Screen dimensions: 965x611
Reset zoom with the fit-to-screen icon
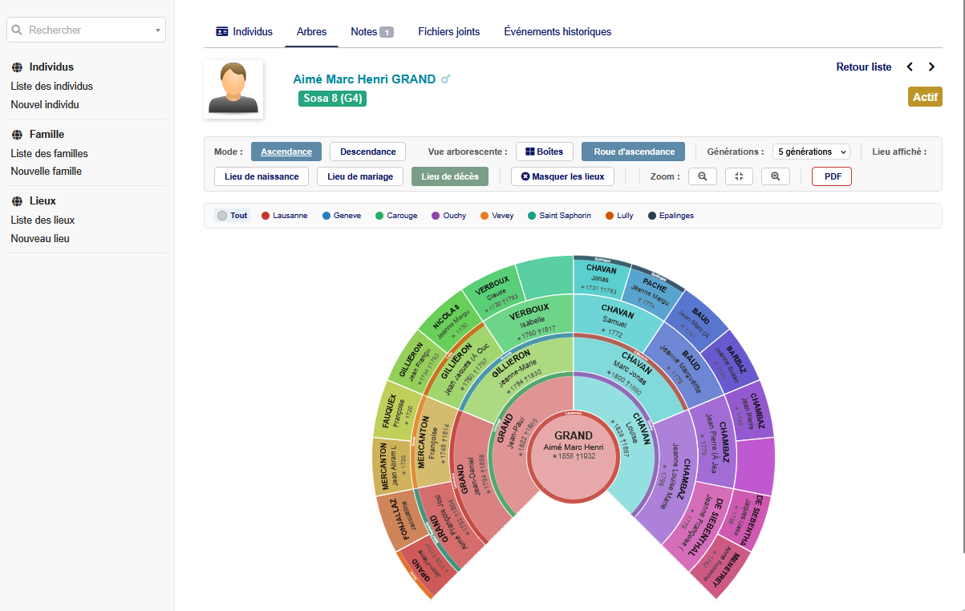pyautogui.click(x=739, y=176)
